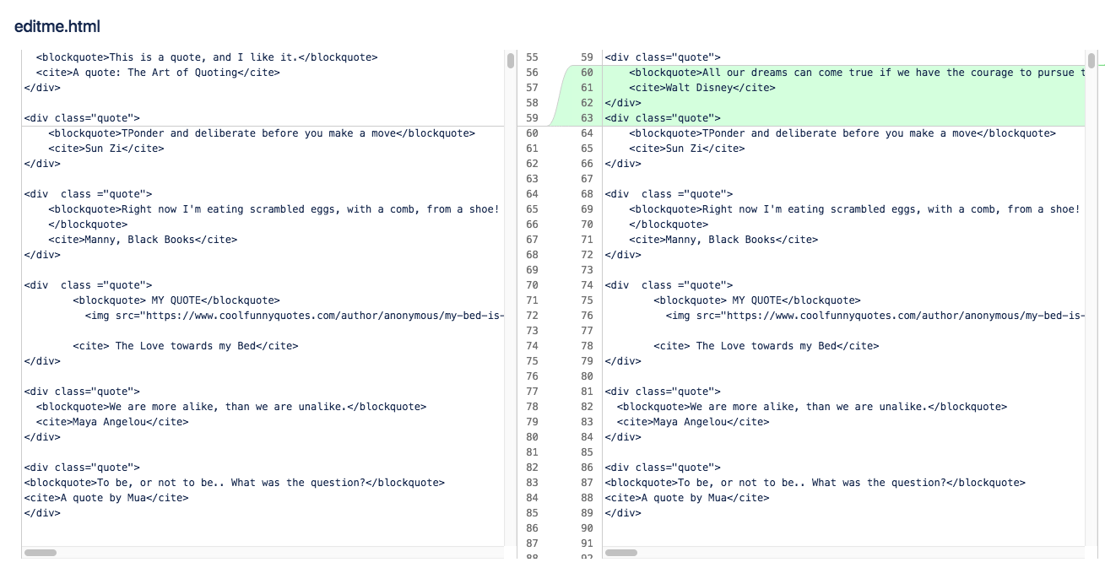Click old line number 55 in the gutter
This screenshot has height=573, width=1105.
click(532, 57)
